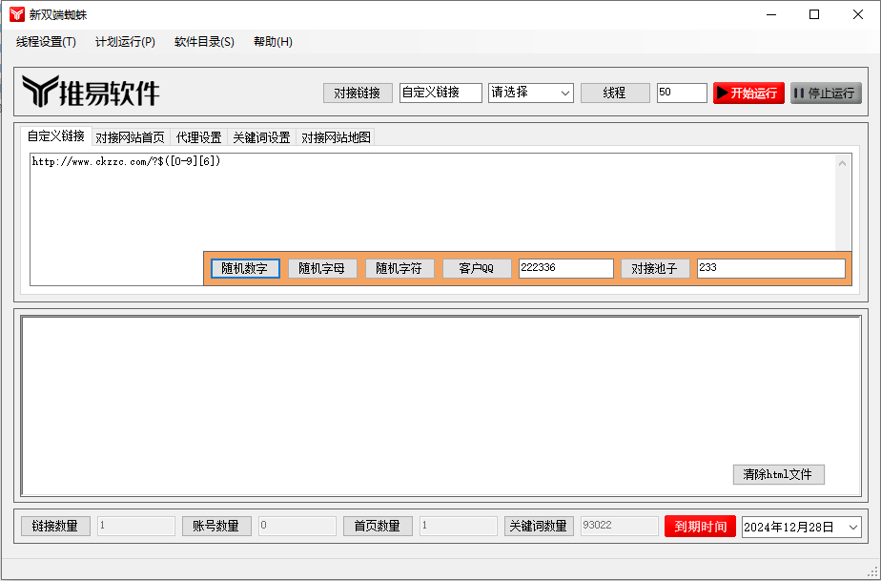Click the 客户QQ number input field
The height and width of the screenshot is (581, 881).
(x=565, y=268)
